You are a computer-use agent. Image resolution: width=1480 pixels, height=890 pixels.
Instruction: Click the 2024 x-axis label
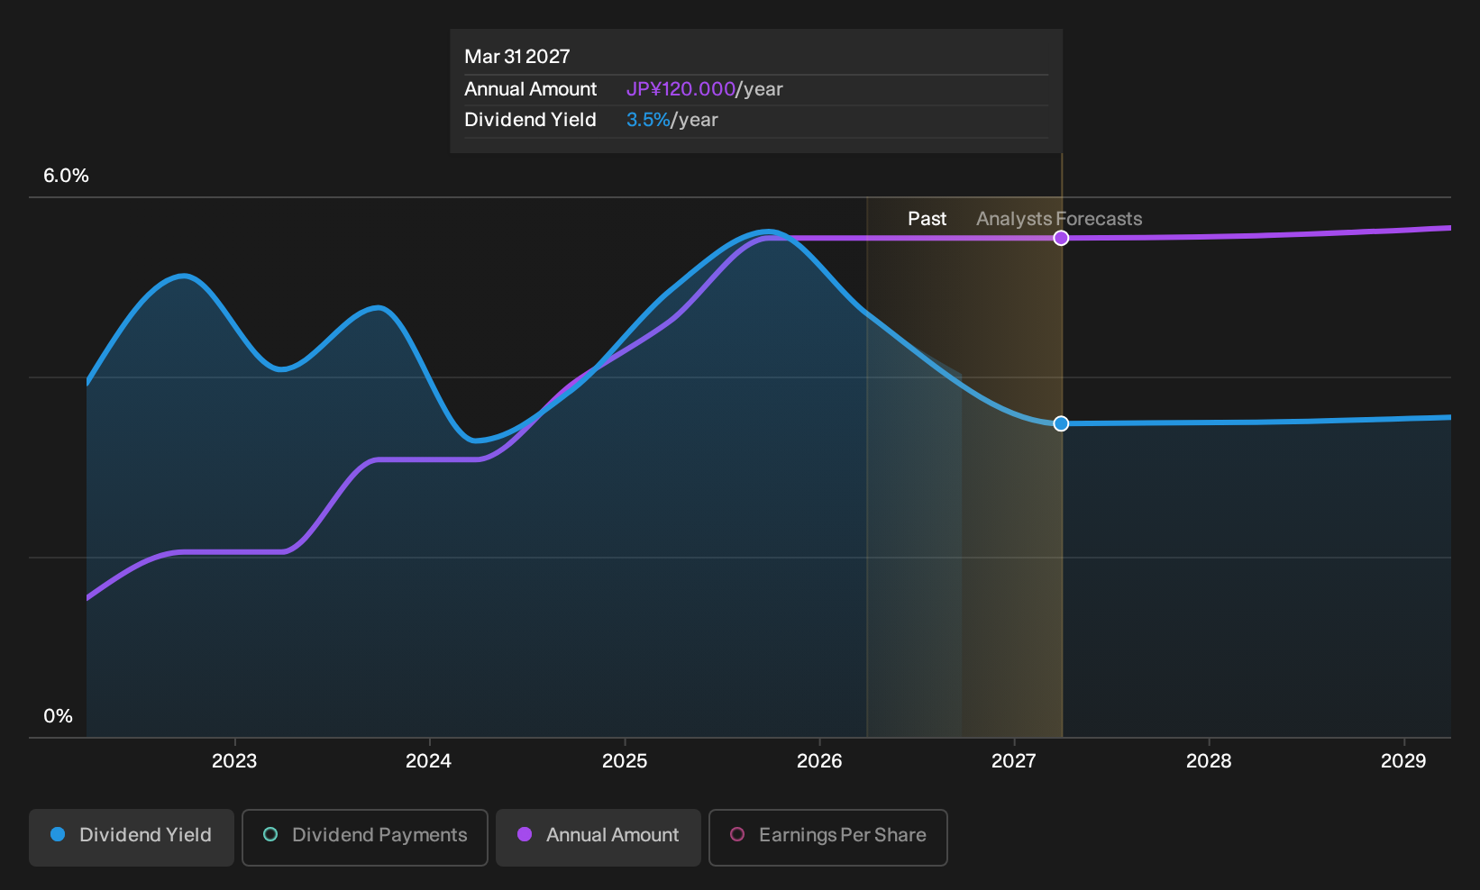[429, 761]
